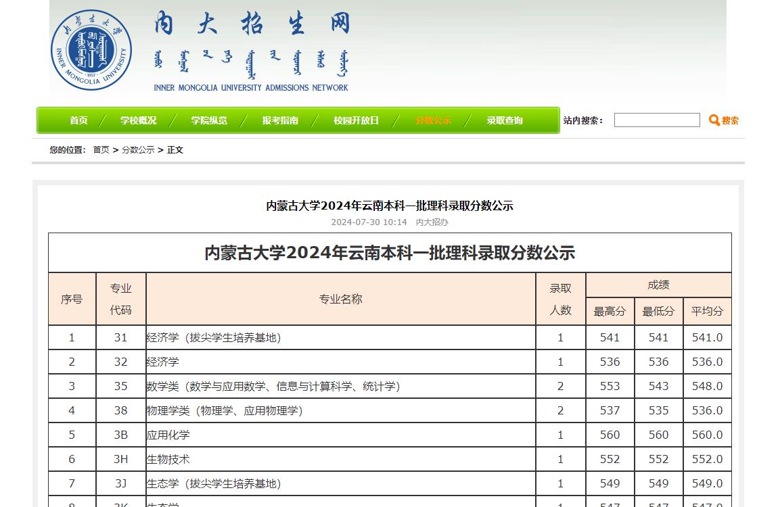Click the highest score 553
Image resolution: width=778 pixels, height=507 pixels.
click(610, 386)
